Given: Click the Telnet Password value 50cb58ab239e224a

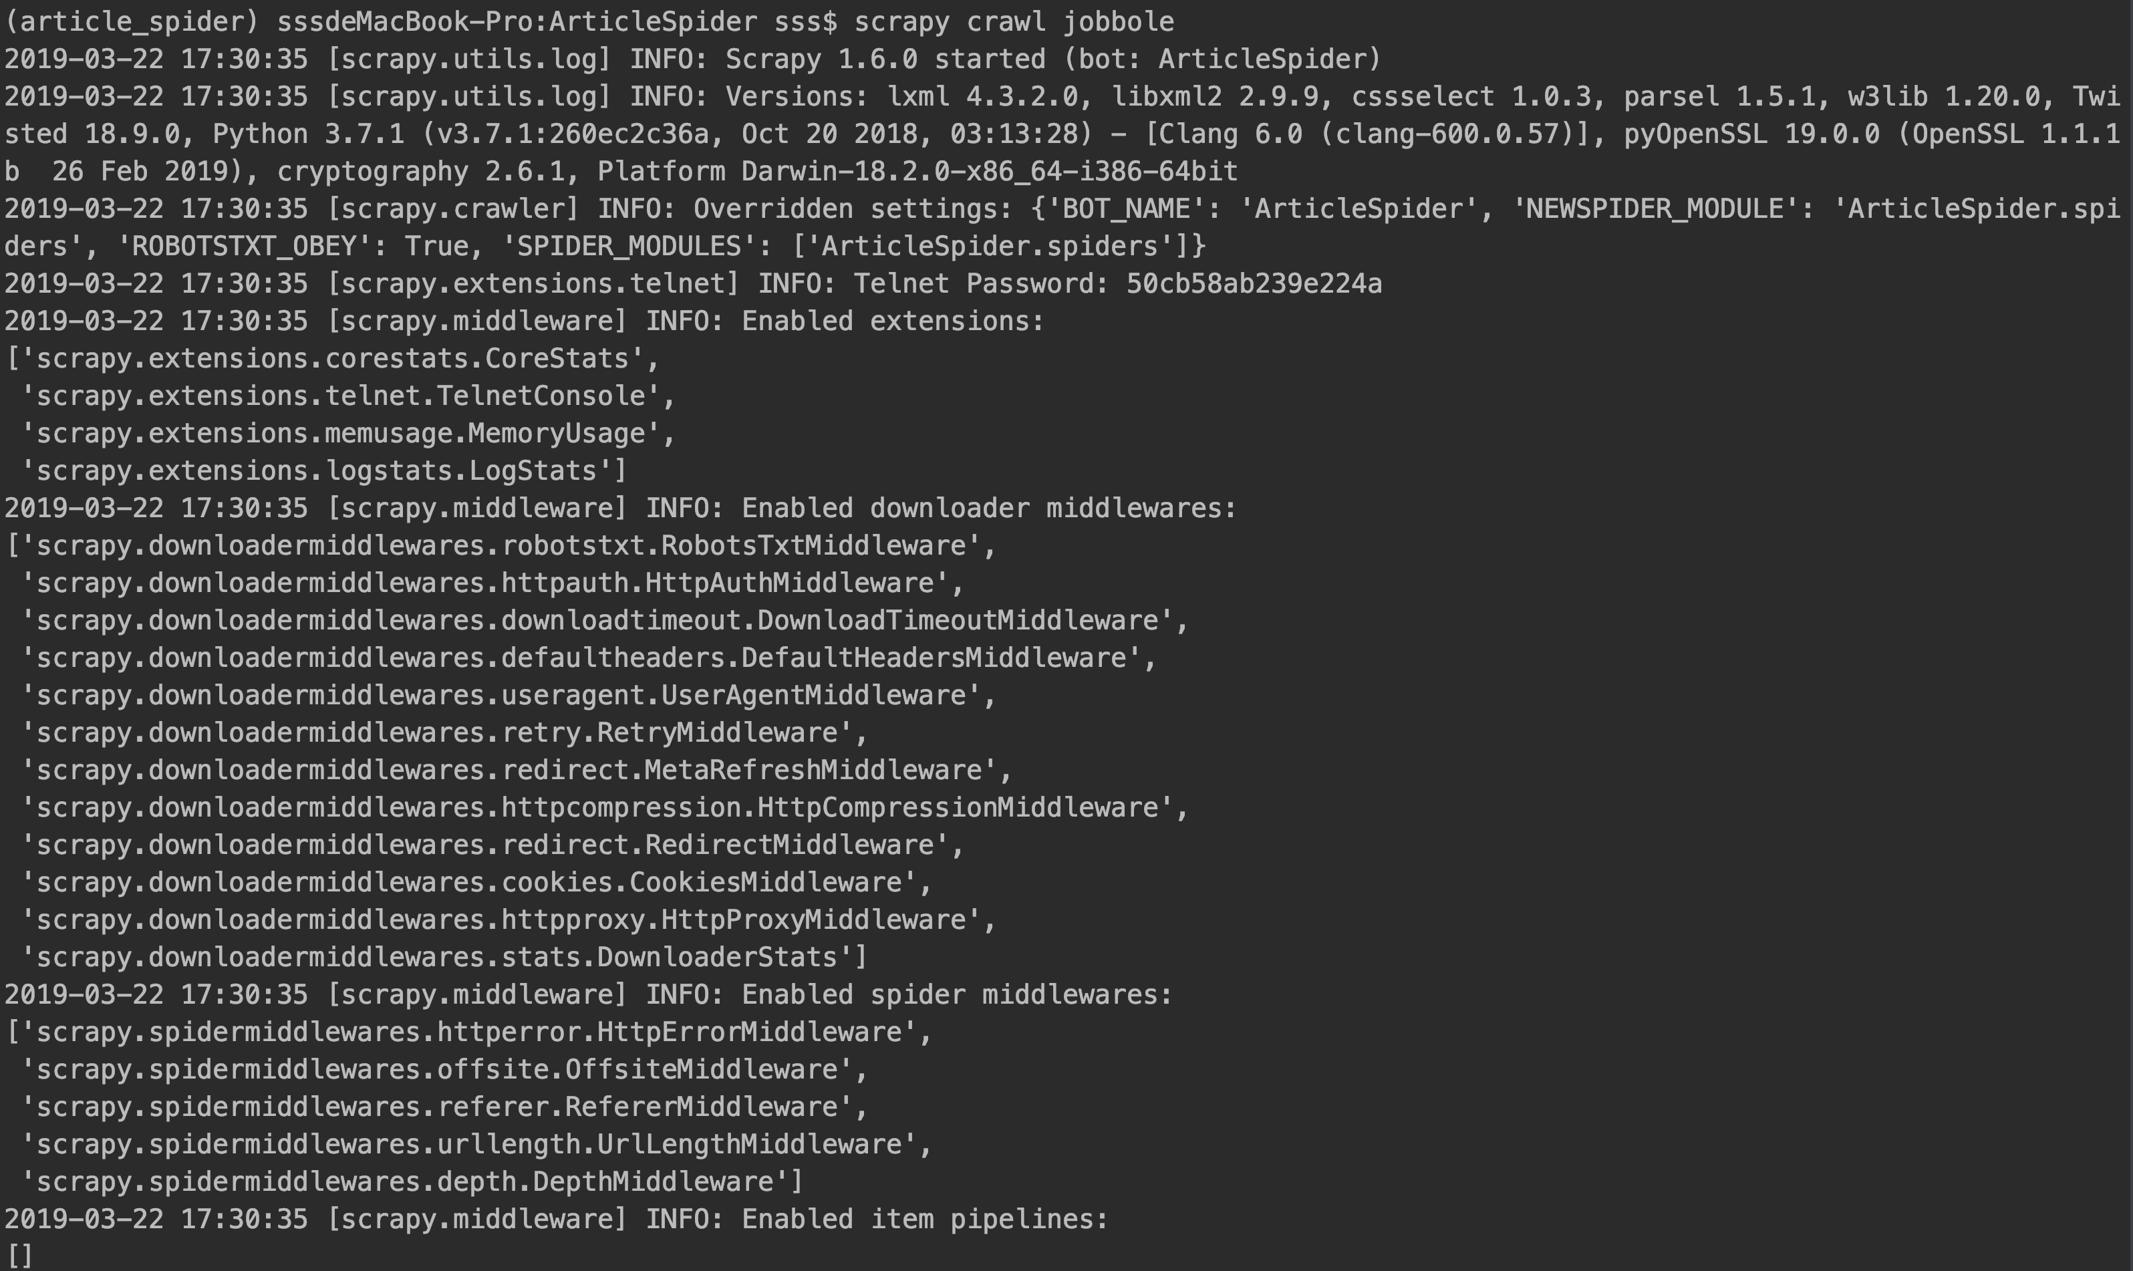Looking at the screenshot, I should (x=1254, y=283).
